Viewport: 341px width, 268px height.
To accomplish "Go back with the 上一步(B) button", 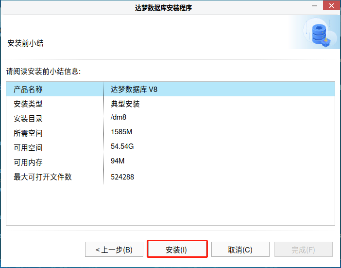I will 114,250.
